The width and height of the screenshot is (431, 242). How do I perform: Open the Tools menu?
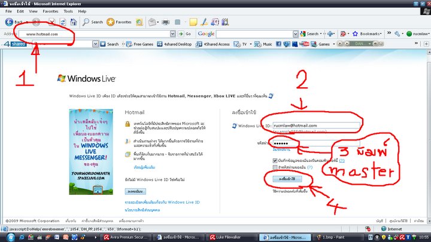click(68, 11)
